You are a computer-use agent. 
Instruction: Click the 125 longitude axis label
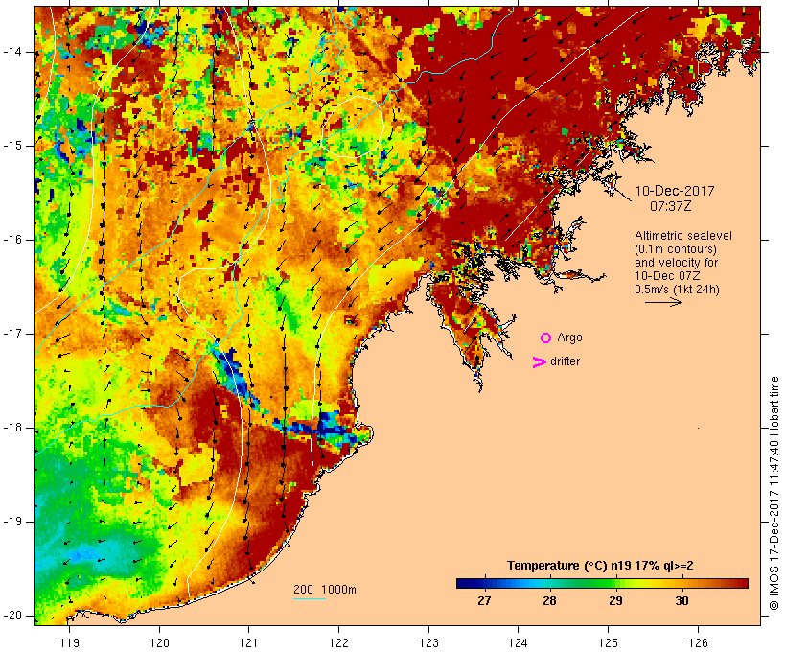pyautogui.click(x=608, y=642)
